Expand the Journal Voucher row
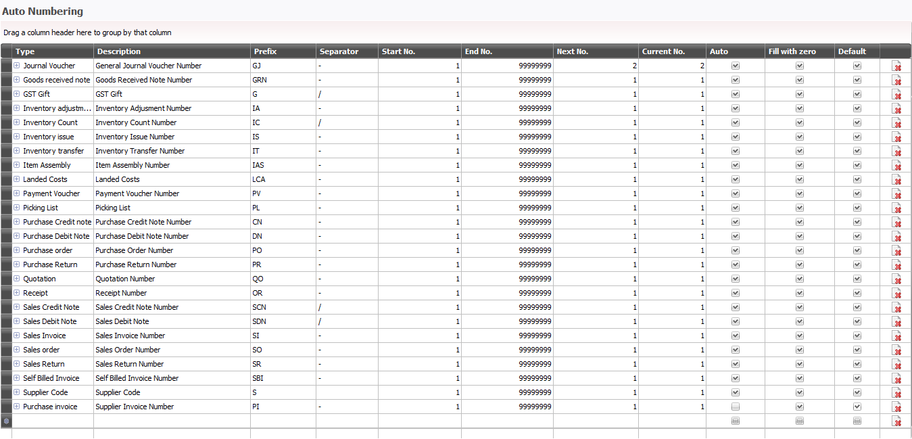The height and width of the screenshot is (439, 912). (17, 66)
